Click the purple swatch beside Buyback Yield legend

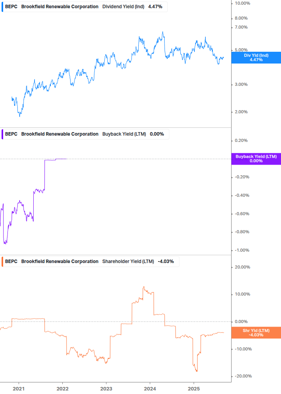2,134
